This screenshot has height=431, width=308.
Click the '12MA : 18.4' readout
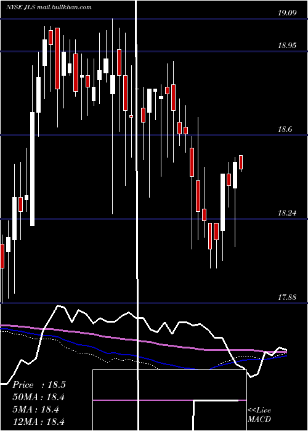[x=38, y=421]
